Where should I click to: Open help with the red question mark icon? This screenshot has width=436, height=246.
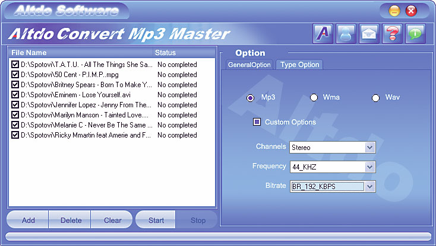tap(393, 34)
